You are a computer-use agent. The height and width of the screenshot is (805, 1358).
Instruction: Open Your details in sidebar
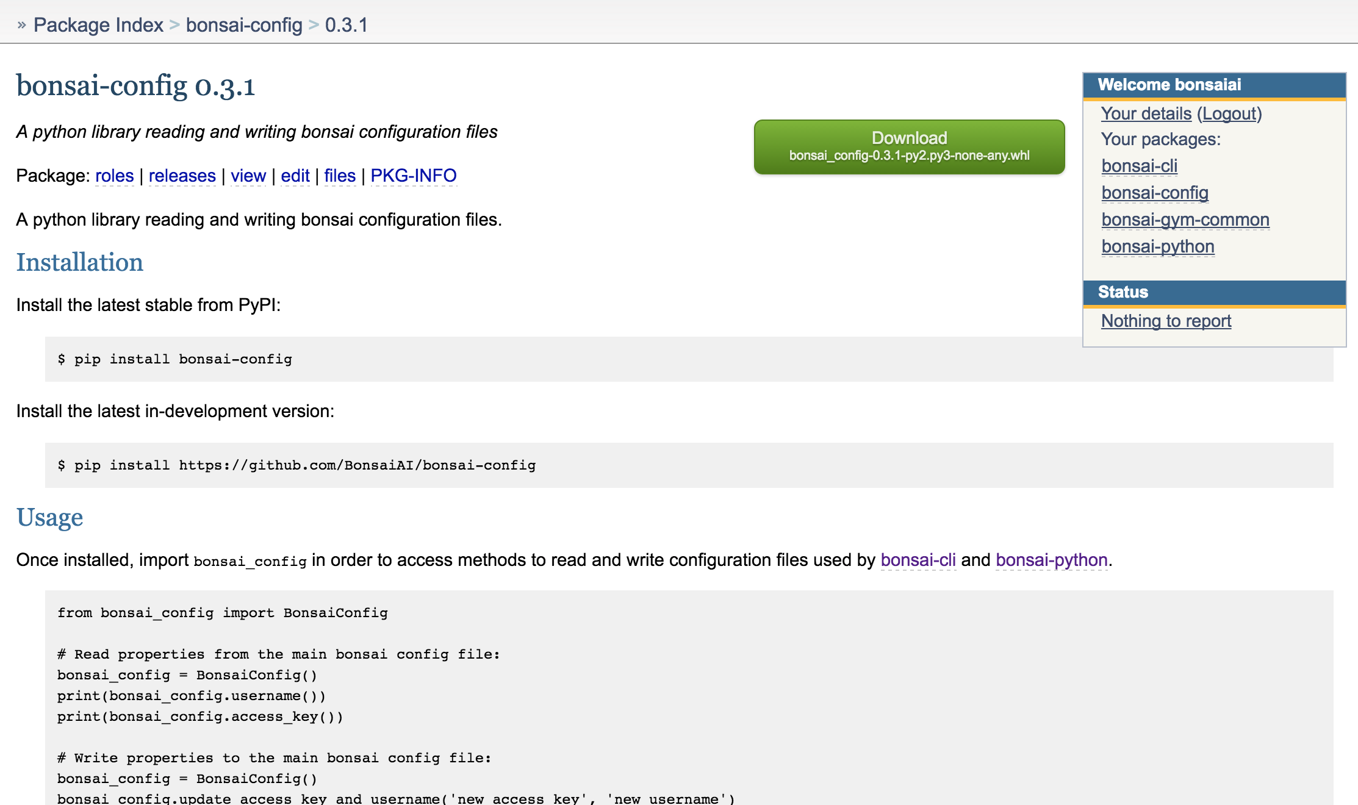click(x=1146, y=113)
